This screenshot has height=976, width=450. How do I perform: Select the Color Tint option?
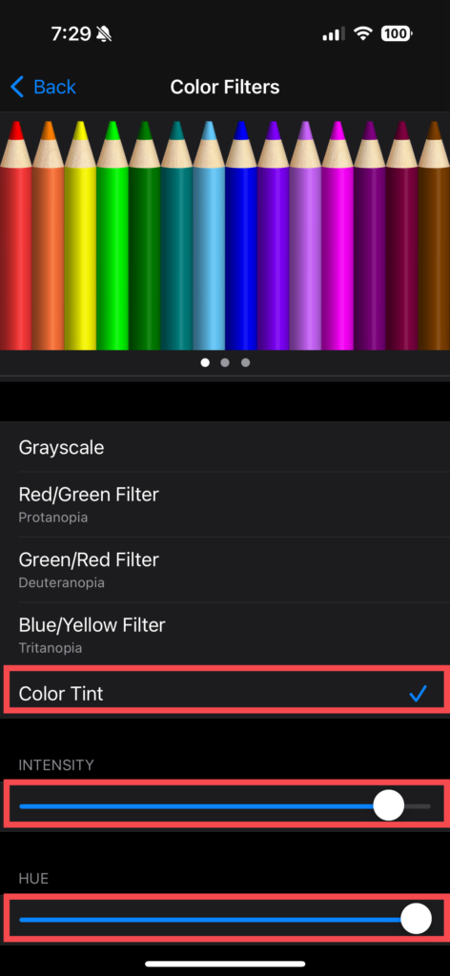pos(225,693)
